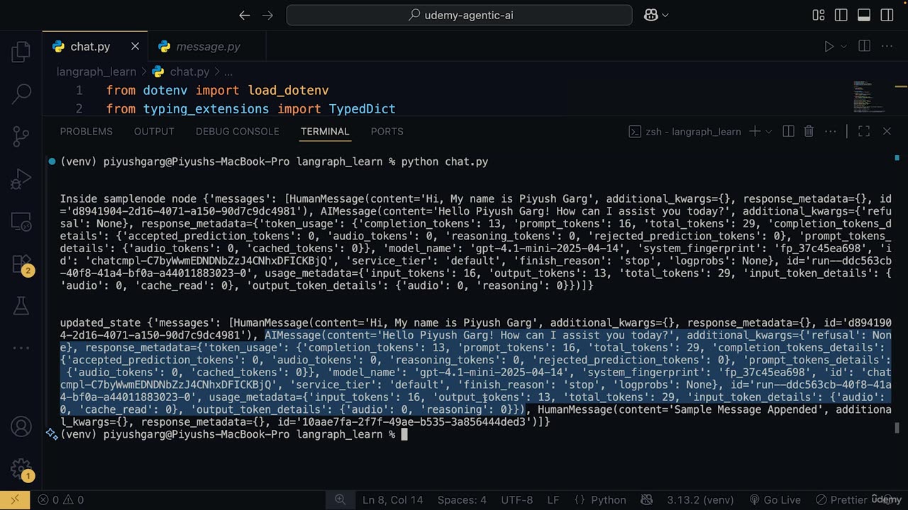
Task: Click the Copilot status bar icon
Action: pos(647,499)
